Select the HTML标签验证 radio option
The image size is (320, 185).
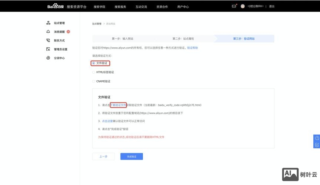coord(93,72)
